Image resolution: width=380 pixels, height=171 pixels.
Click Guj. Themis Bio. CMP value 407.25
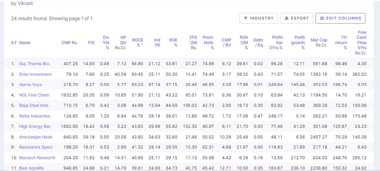pyautogui.click(x=71, y=64)
